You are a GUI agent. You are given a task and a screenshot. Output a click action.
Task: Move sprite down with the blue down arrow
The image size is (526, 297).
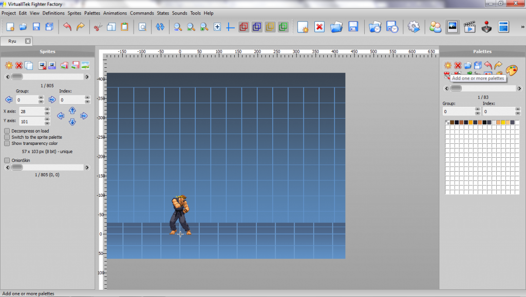[x=72, y=122]
